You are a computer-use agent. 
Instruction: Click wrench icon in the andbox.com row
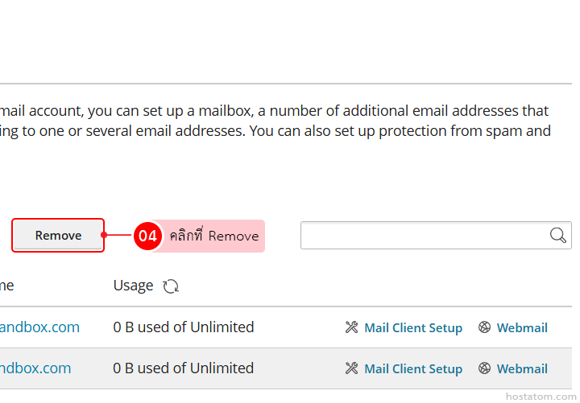[351, 327]
